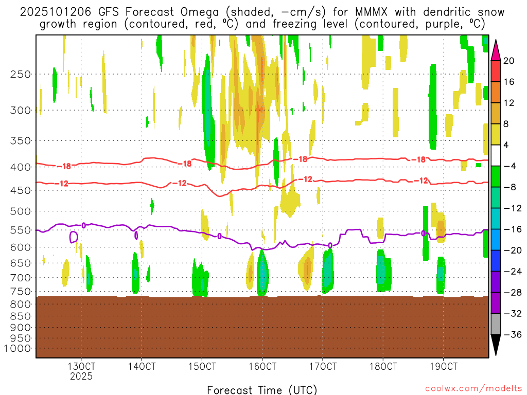
Task: Click the 250 pressure level label
Action: click(21, 74)
